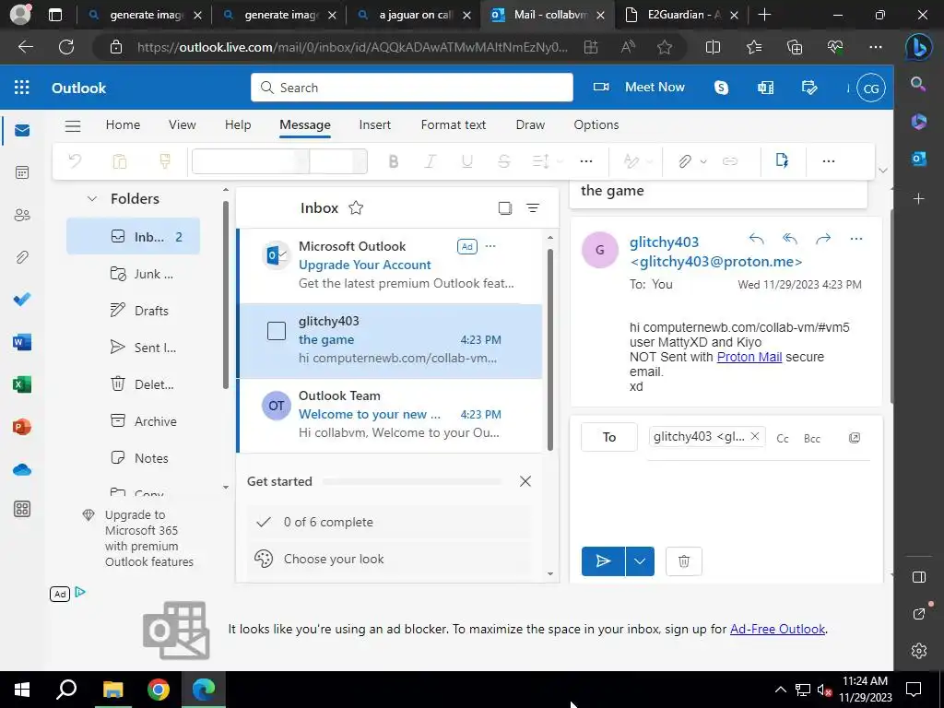
Task: Open the send options dropdown arrow
Action: tap(640, 561)
